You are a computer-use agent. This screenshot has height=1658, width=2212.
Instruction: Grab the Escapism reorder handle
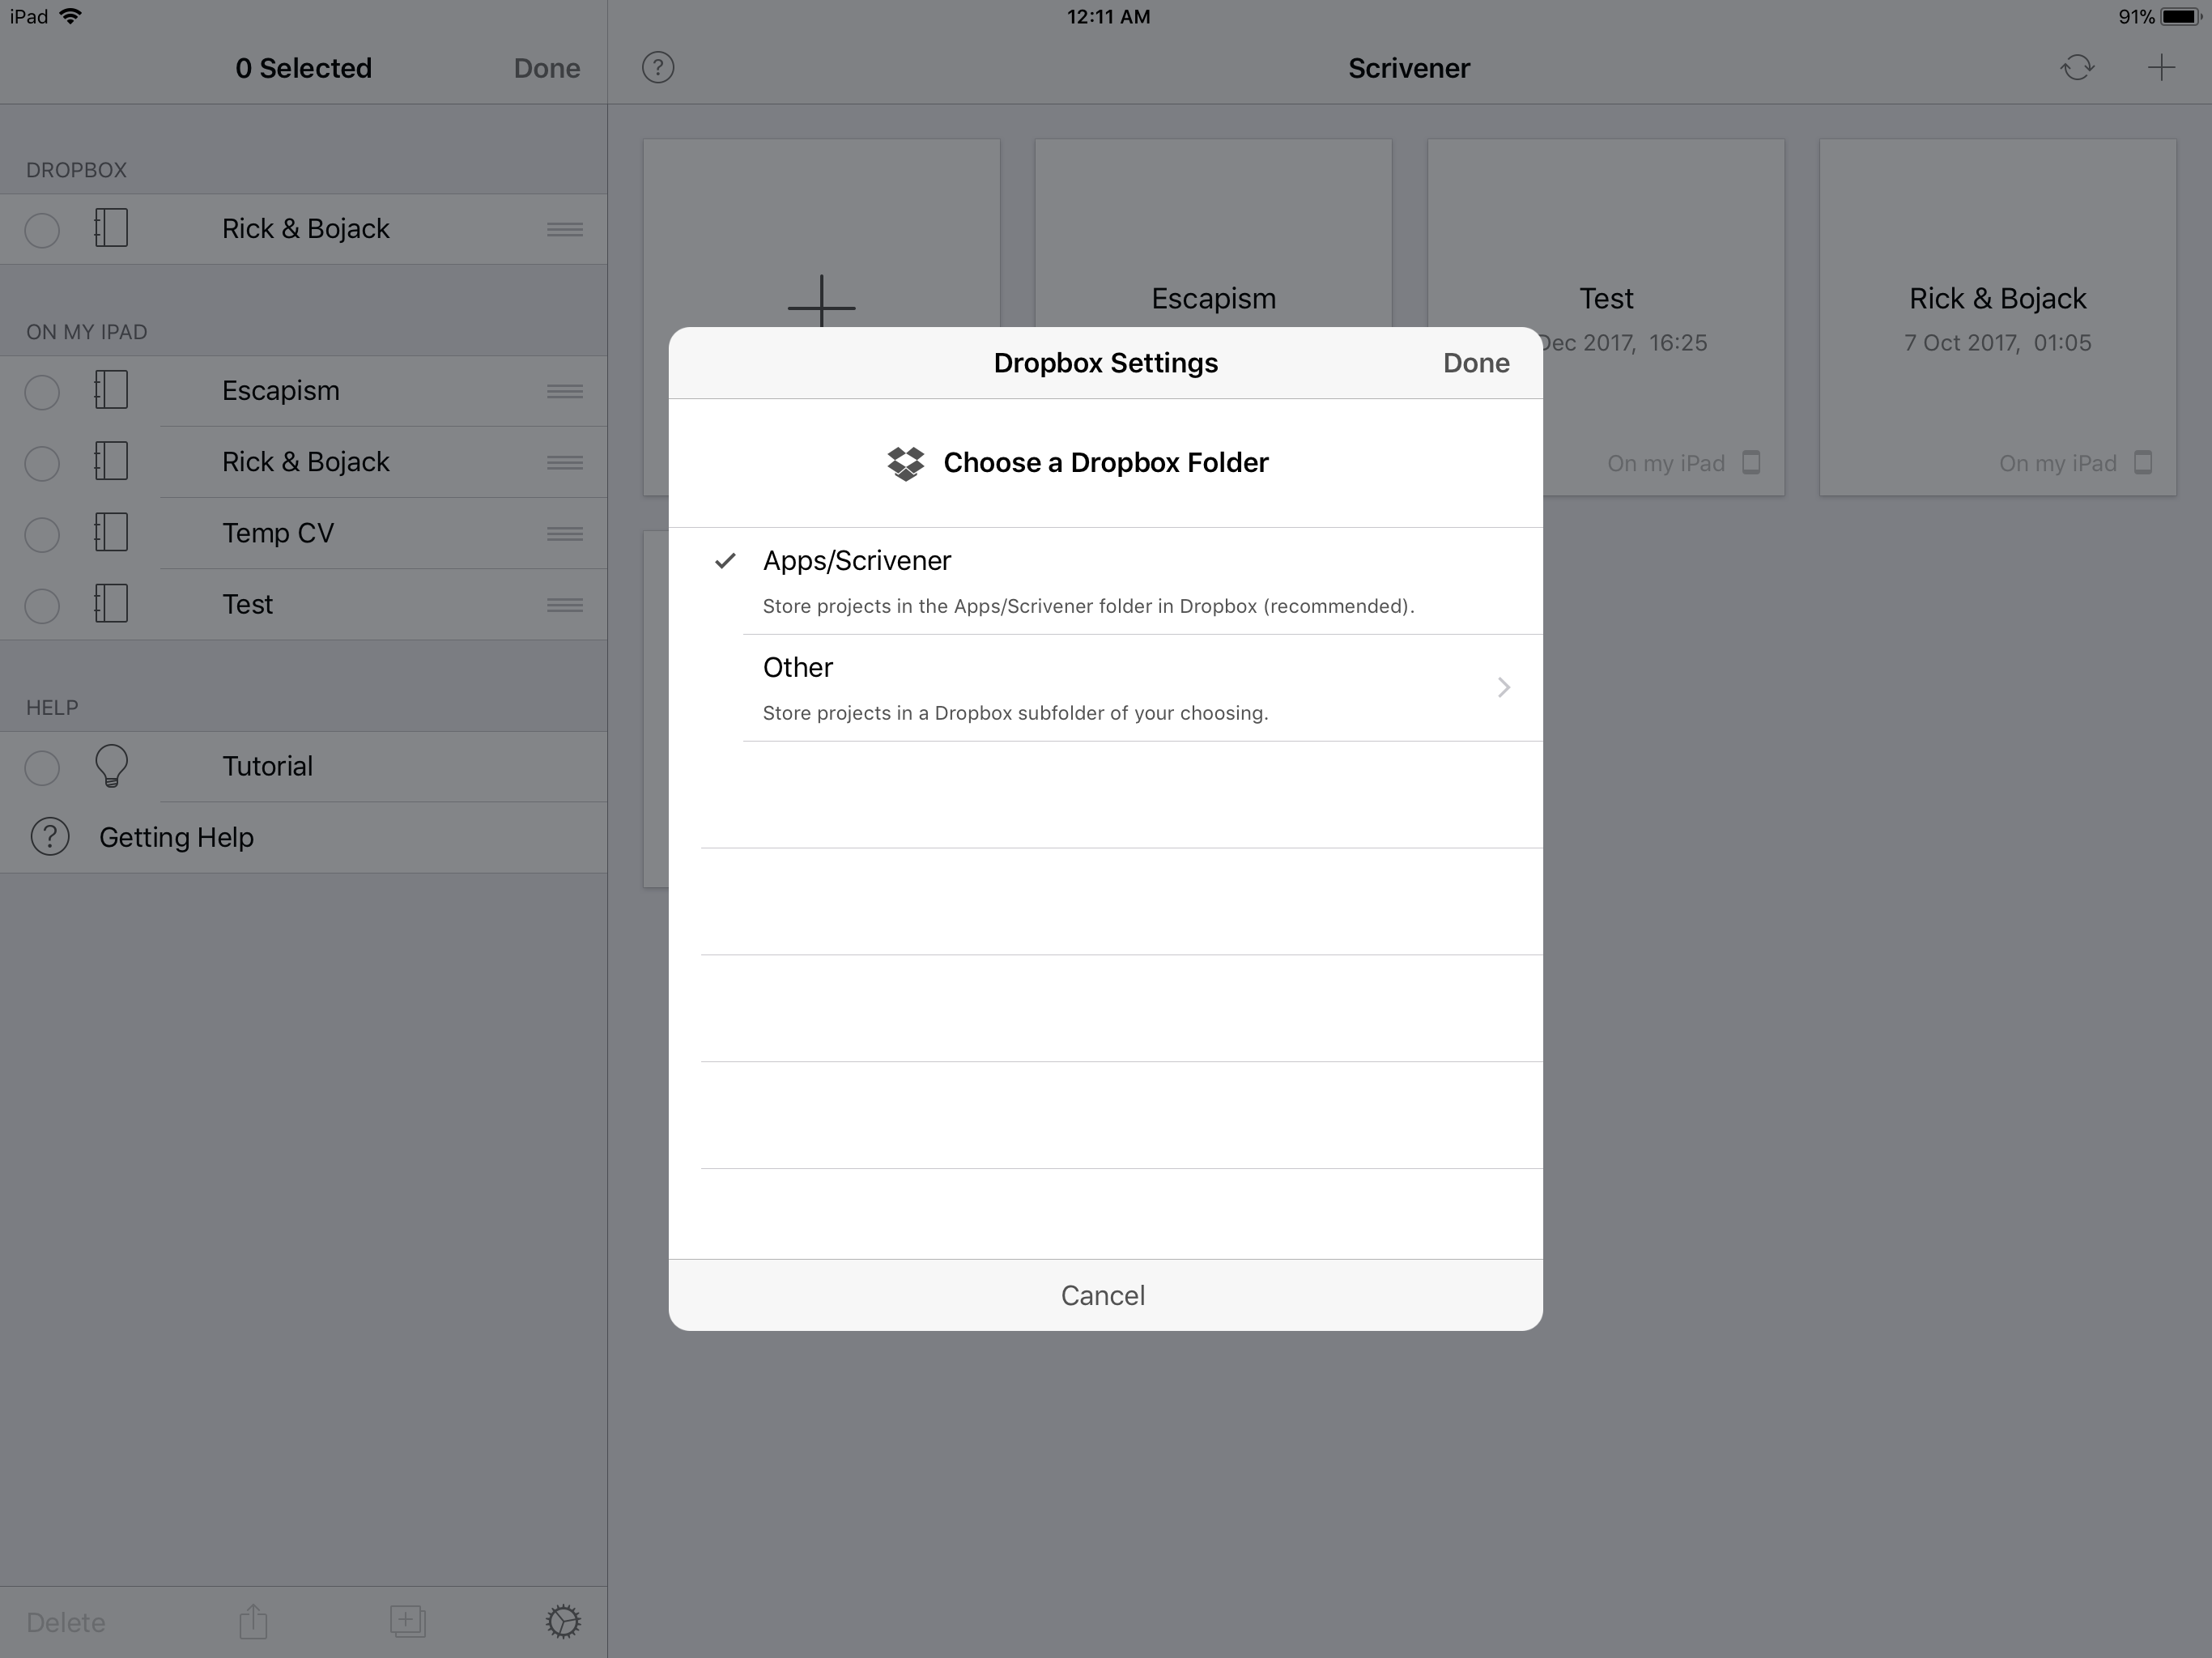(565, 391)
